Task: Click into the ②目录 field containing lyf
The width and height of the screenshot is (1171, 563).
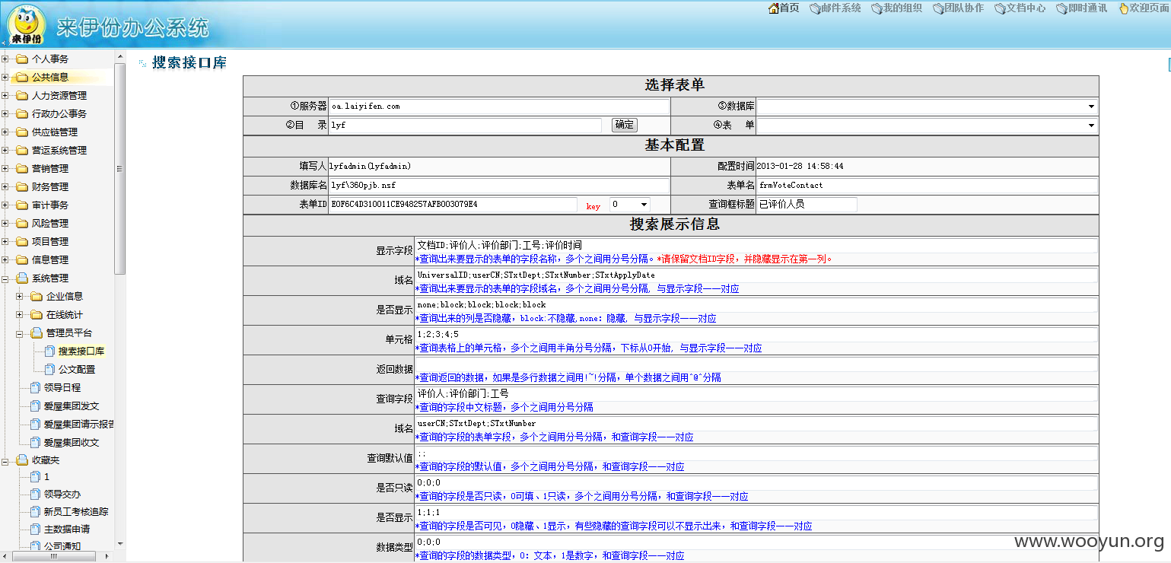Action: 465,125
